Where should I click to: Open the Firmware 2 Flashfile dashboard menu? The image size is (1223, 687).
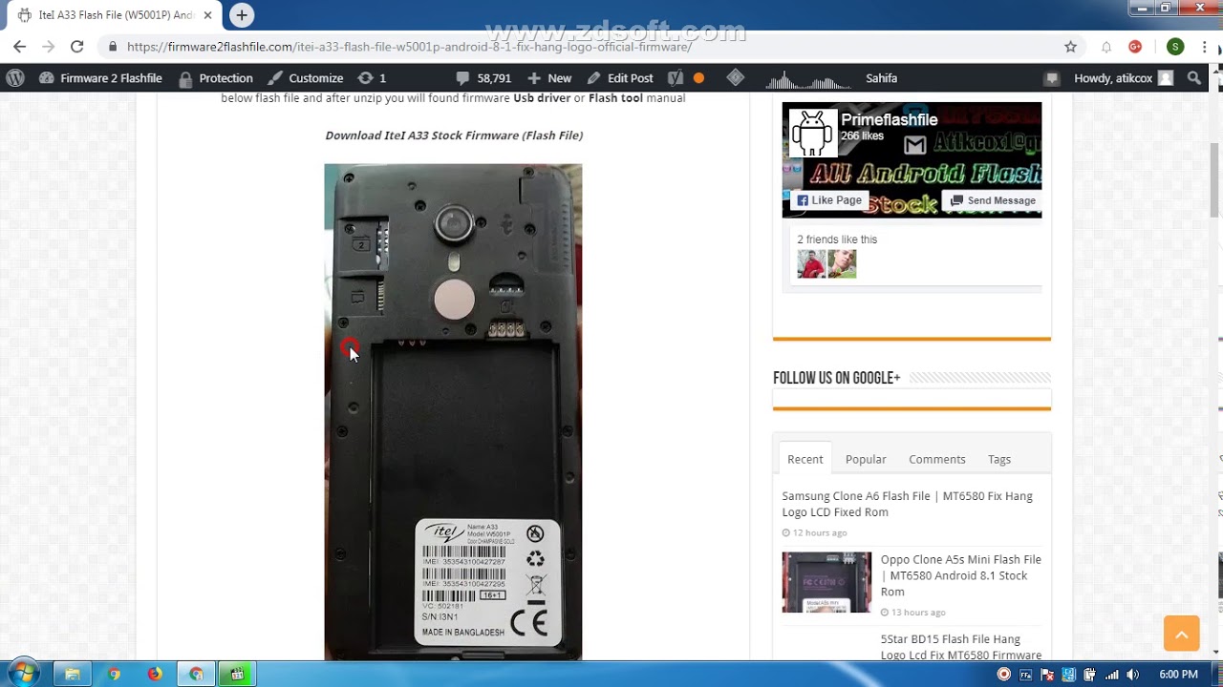tap(100, 78)
